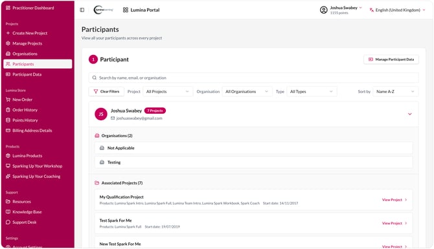Click the Start date: 14/11/2017 text
The image size is (434, 249).
[280, 203]
